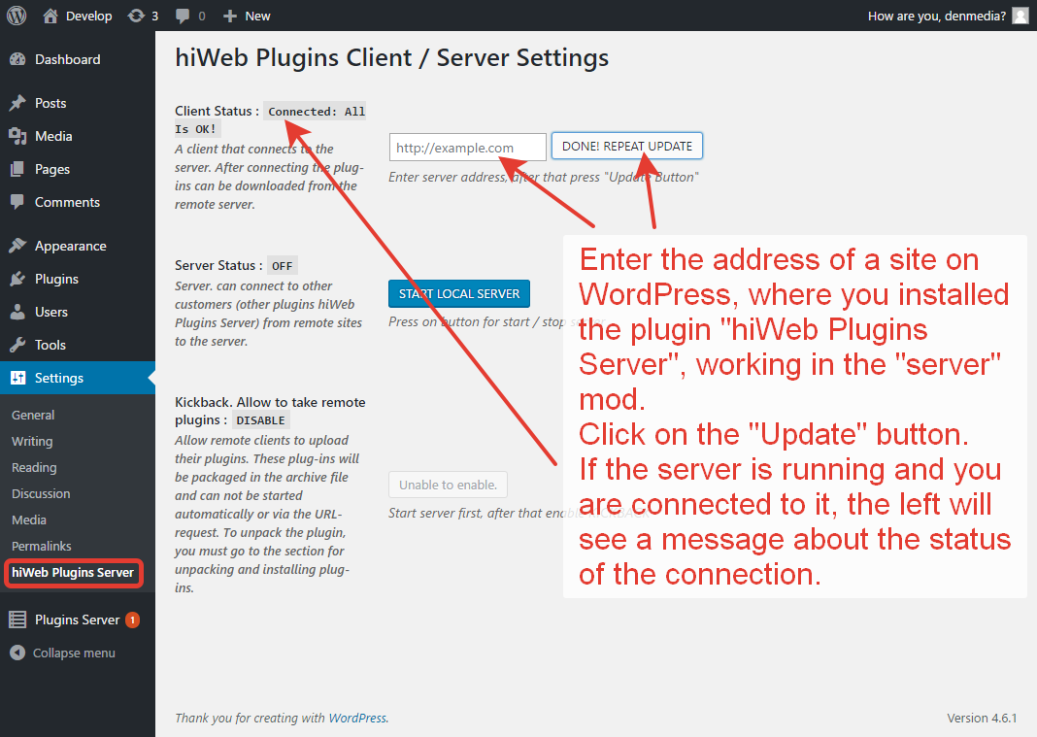Image resolution: width=1037 pixels, height=737 pixels.
Task: Click the Users person icon
Action: [x=17, y=313]
